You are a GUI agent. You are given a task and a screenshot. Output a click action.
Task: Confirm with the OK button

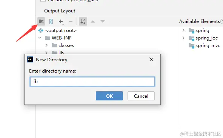pyautogui.click(x=109, y=96)
